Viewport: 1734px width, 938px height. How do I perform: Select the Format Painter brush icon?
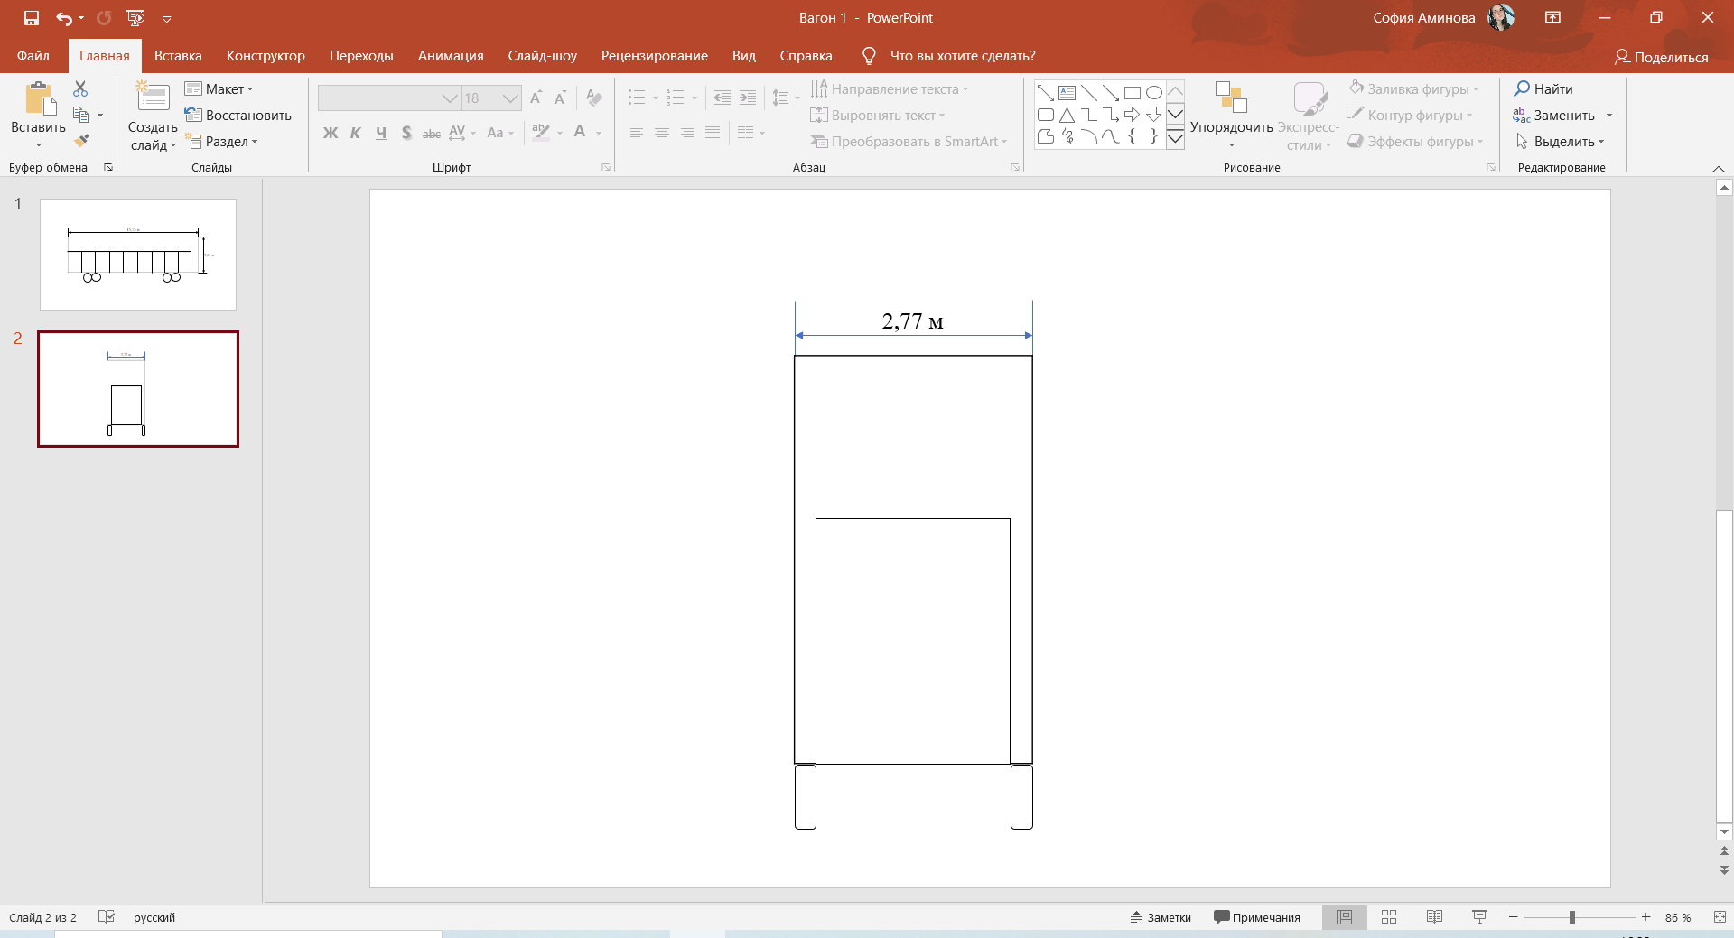81,141
